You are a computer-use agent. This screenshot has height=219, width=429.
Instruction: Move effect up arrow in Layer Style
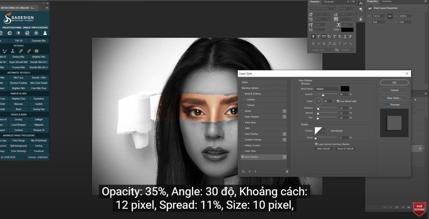pyautogui.click(x=249, y=171)
